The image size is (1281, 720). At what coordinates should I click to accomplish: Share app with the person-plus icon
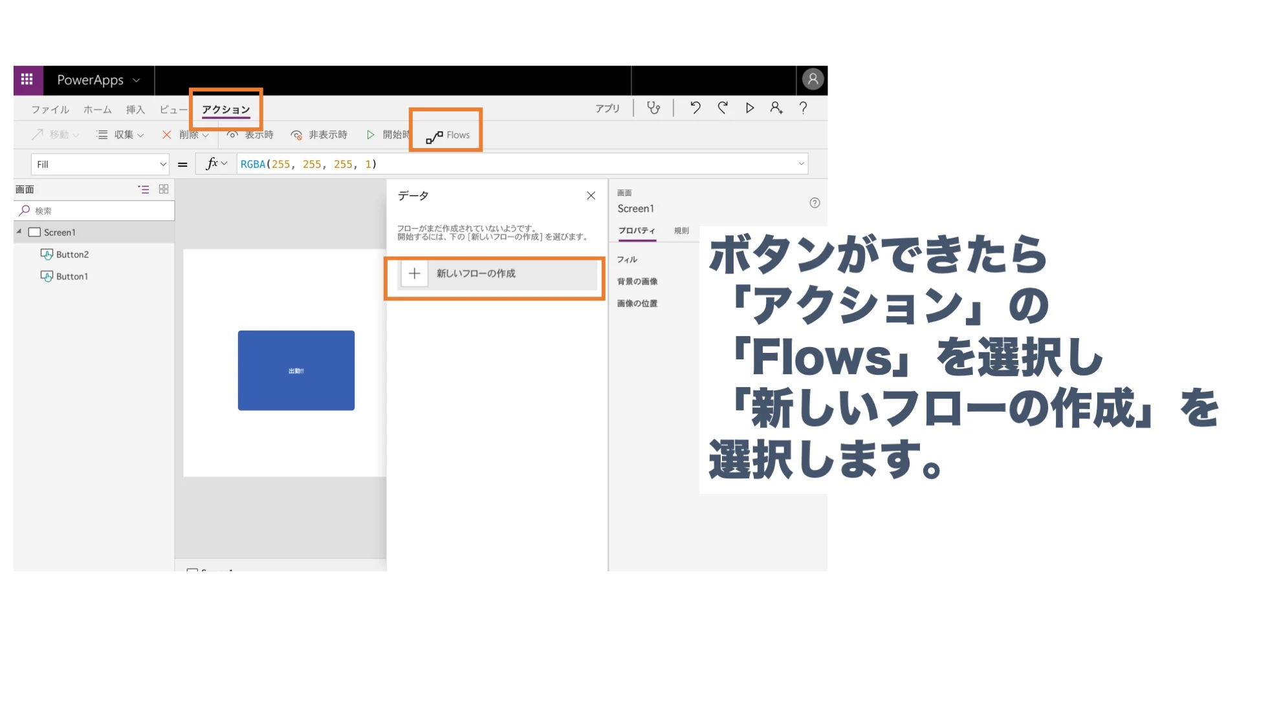776,108
